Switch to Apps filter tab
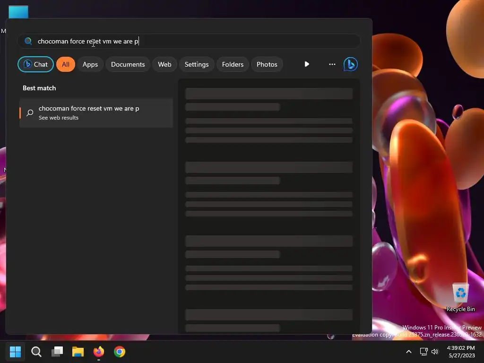The image size is (484, 363). point(90,64)
